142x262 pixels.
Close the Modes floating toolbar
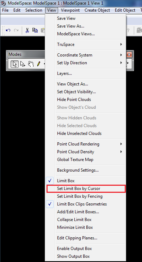click(129, 54)
